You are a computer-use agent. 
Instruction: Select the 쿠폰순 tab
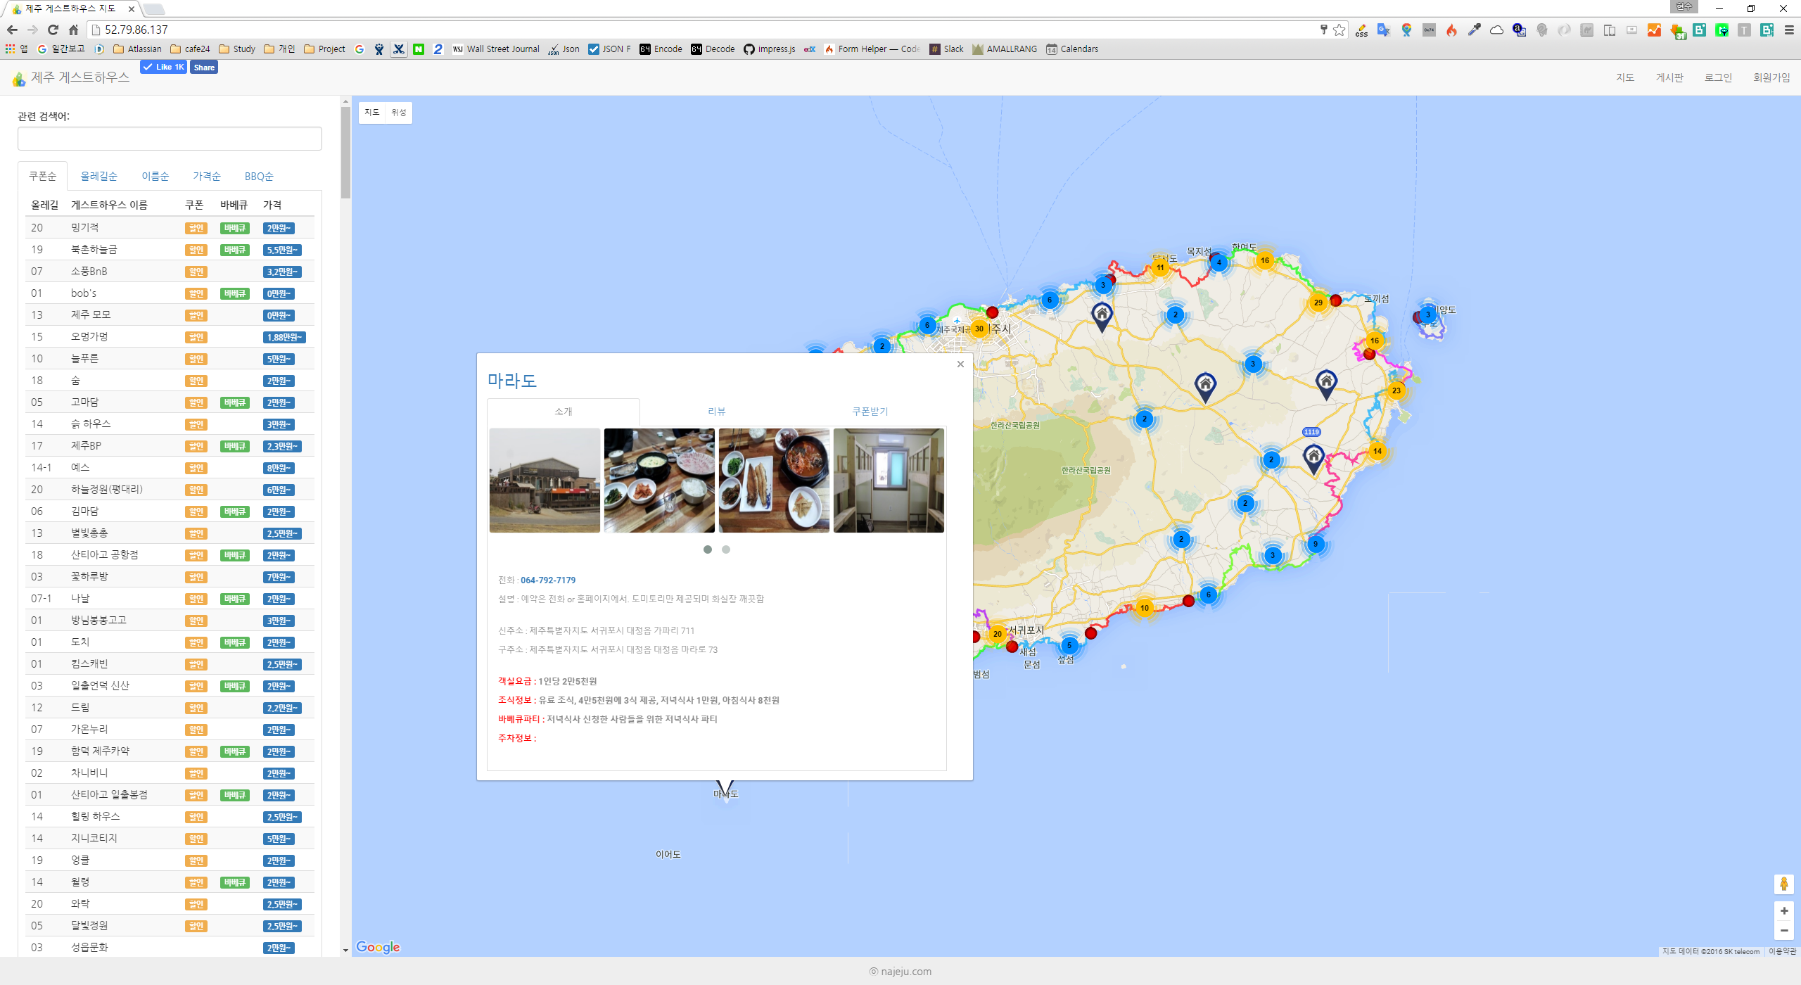pos(42,176)
